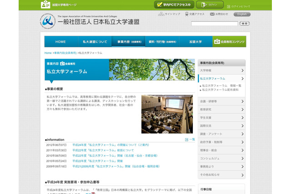Click the サイトマップ sitemap icon
Viewport: 291px width, 194px height.
point(161,14)
